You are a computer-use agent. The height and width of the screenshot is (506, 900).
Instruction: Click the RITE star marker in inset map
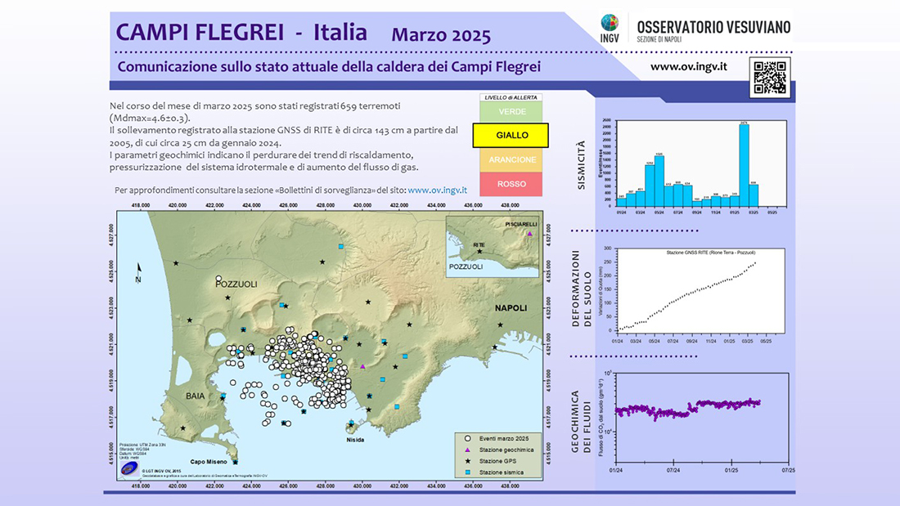click(479, 251)
